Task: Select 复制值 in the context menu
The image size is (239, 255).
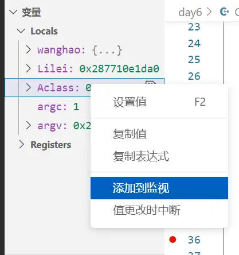Action: click(159, 134)
